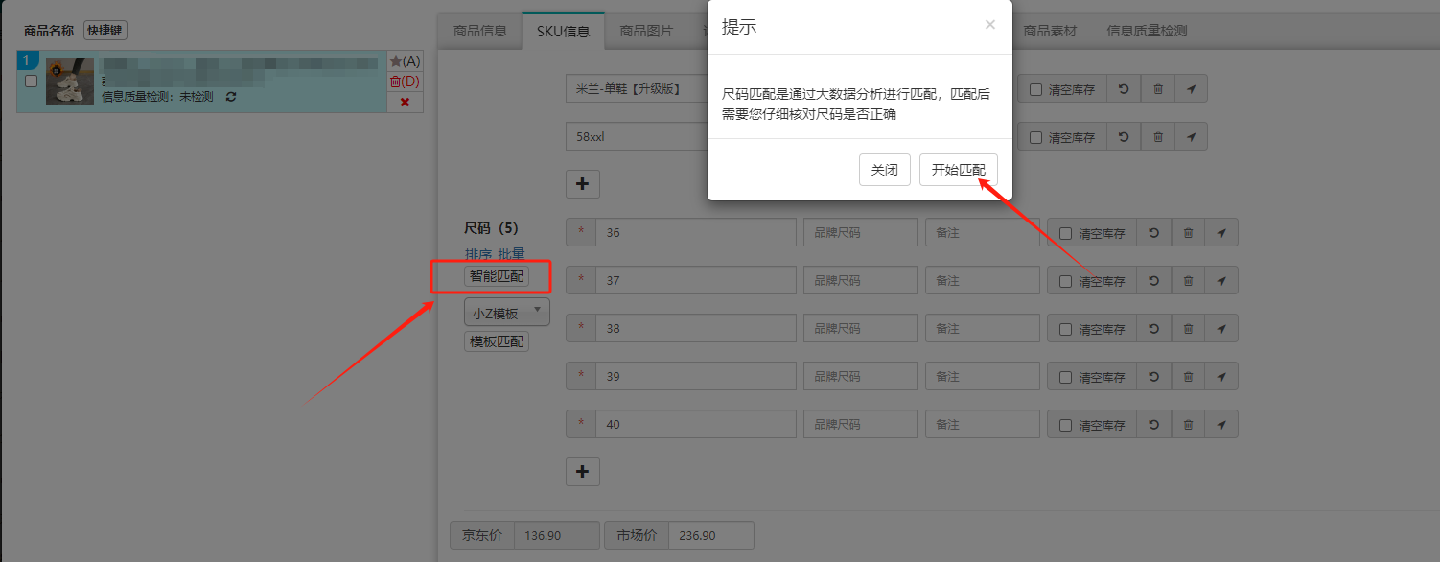Add a new size with the bottom plus button
The image size is (1440, 562).
click(x=583, y=471)
